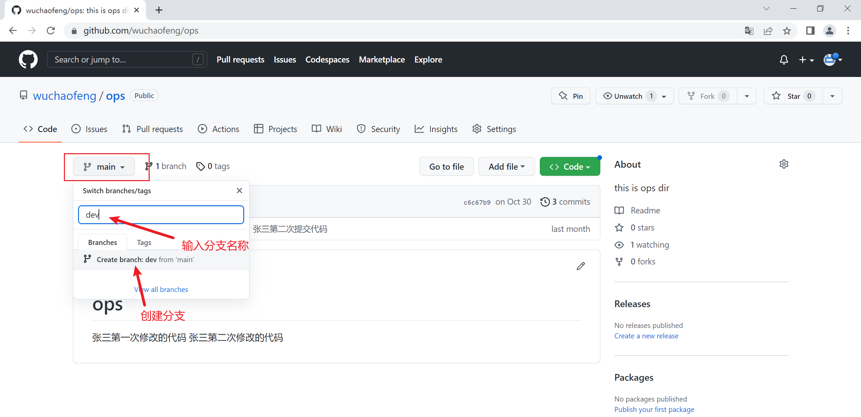Open Marketplace in top navigation
This screenshot has width=861, height=417.
(382, 59)
